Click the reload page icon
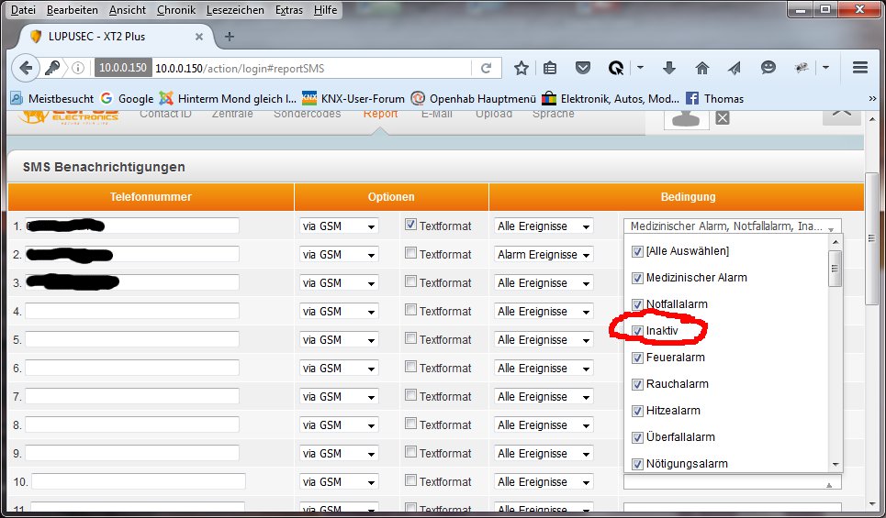Image resolution: width=886 pixels, height=518 pixels. (486, 68)
